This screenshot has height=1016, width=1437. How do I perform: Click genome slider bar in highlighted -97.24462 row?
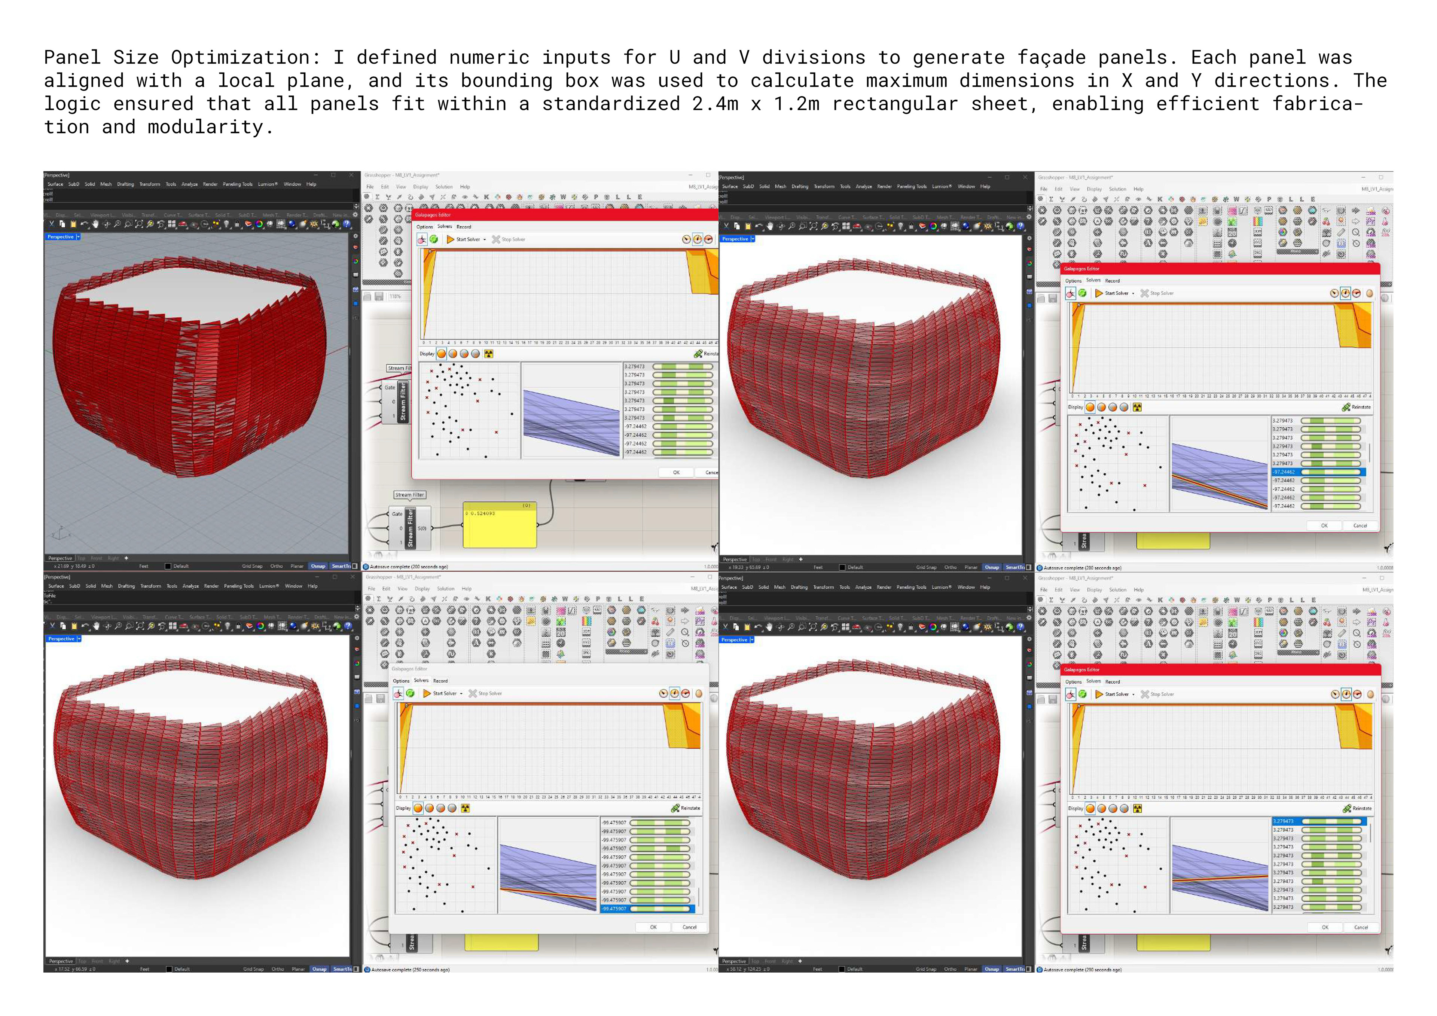1330,472
